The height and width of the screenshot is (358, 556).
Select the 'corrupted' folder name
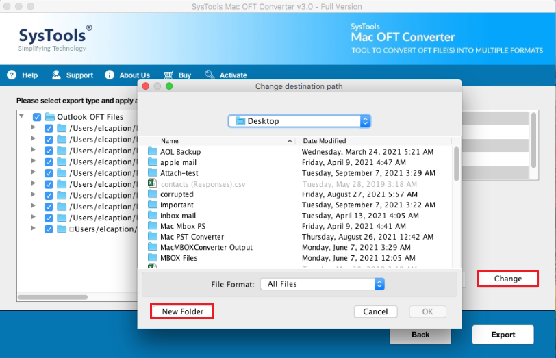[177, 194]
